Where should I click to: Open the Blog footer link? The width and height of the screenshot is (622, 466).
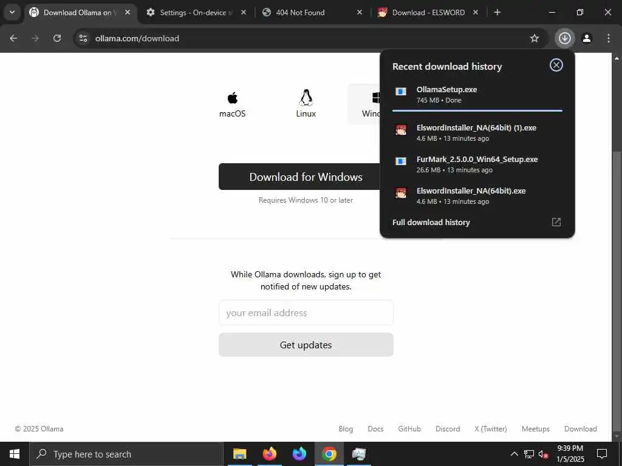tap(346, 429)
